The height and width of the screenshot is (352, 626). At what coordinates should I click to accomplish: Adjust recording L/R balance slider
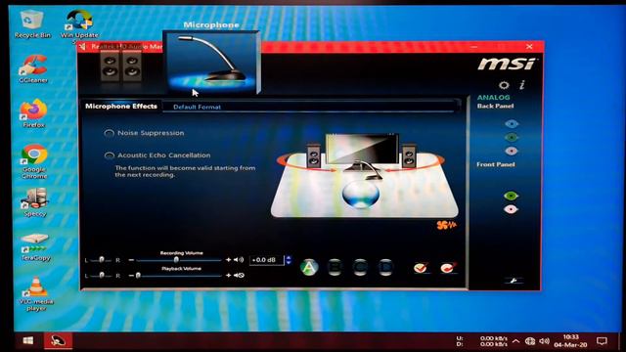point(102,260)
